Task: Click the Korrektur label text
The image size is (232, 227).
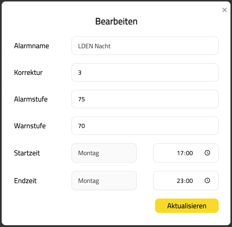Action: click(28, 73)
